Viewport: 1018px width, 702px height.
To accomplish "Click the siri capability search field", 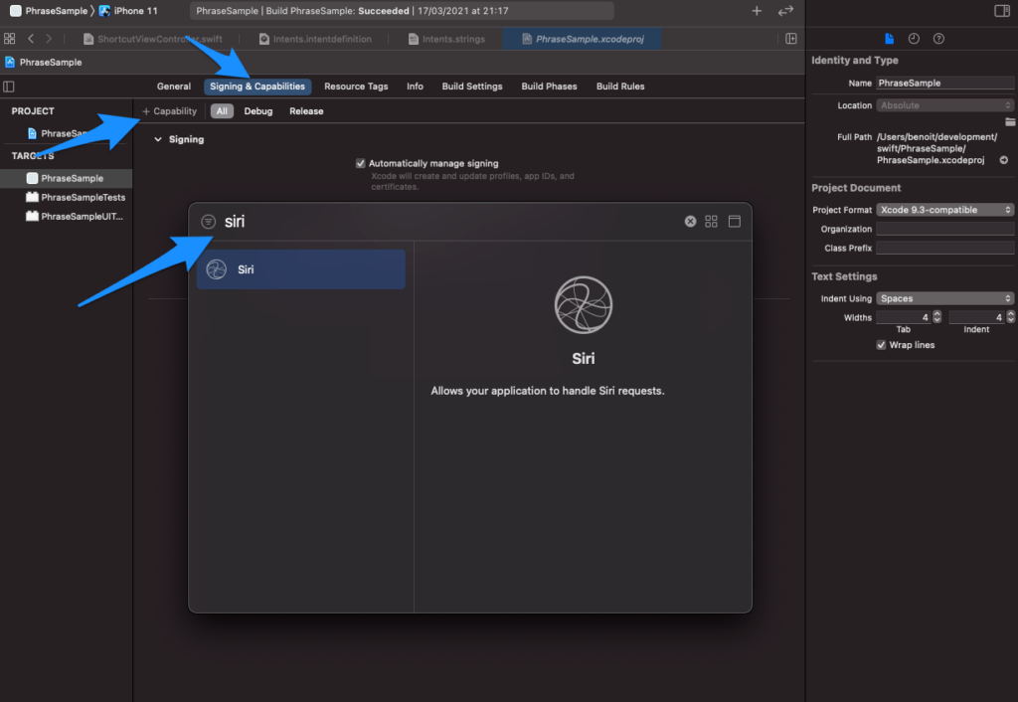I will 449,222.
